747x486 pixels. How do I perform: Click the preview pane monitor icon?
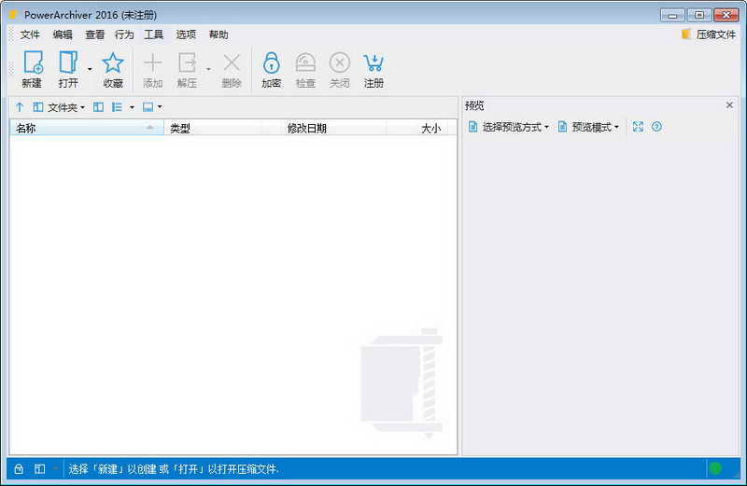tap(148, 107)
